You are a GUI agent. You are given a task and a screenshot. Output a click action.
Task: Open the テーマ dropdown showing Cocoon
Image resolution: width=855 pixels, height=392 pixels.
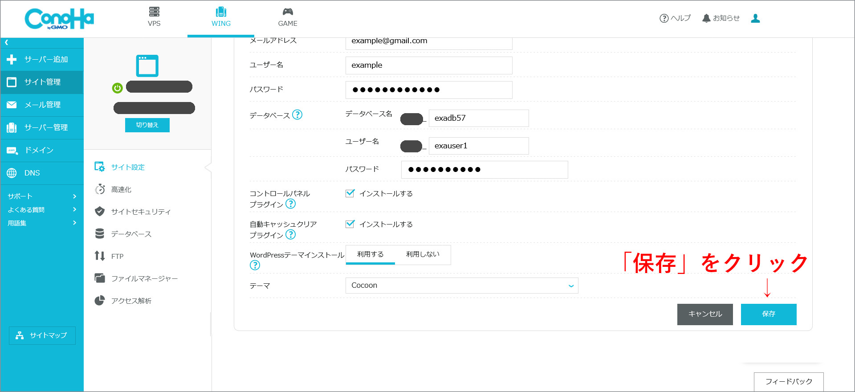tap(461, 286)
